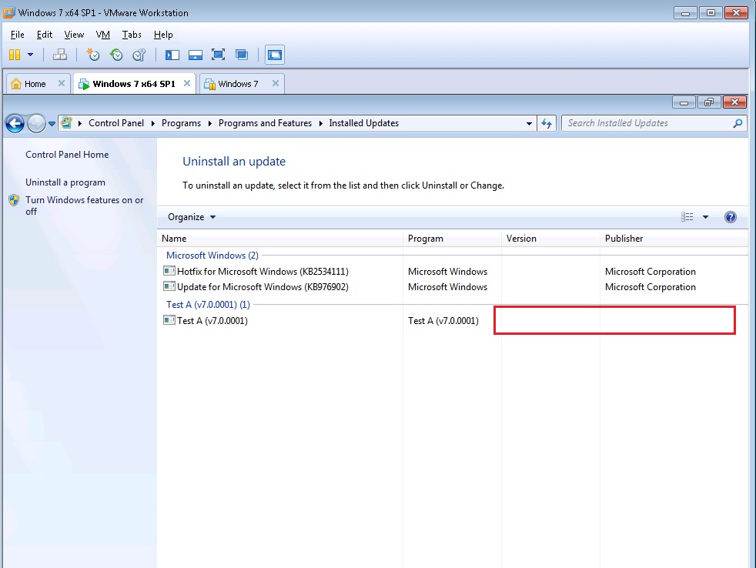The height and width of the screenshot is (568, 756).
Task: Open Turn Windows features on or off
Action: point(85,205)
